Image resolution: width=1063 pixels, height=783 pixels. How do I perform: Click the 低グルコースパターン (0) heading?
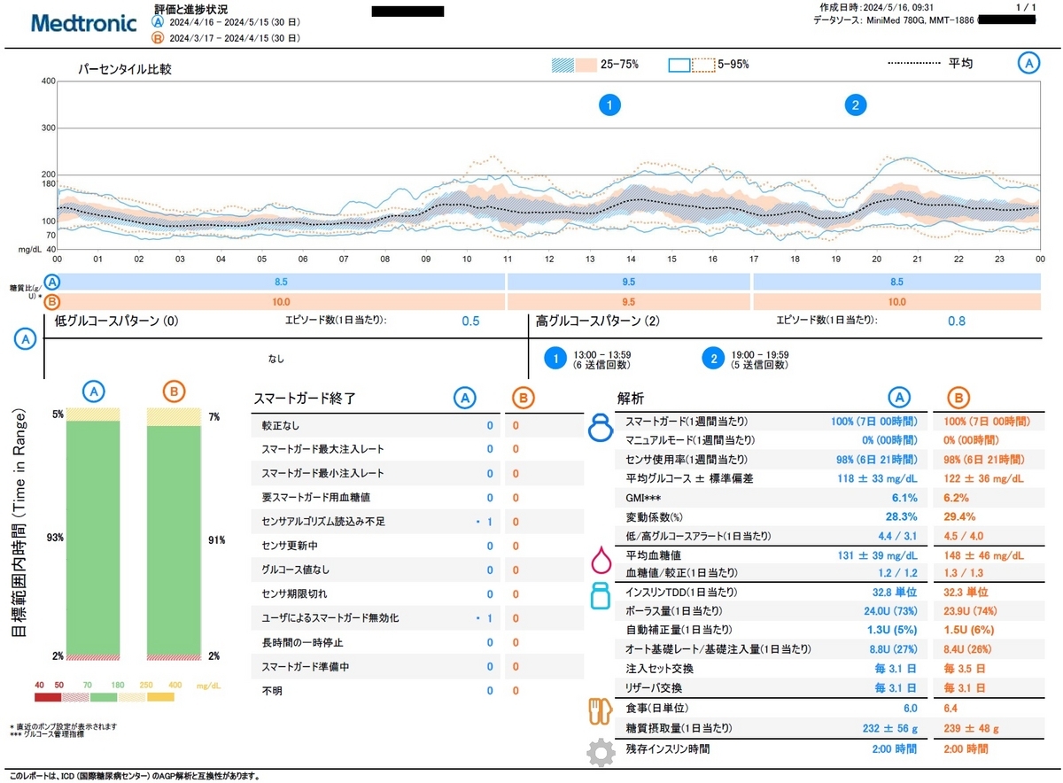(117, 321)
